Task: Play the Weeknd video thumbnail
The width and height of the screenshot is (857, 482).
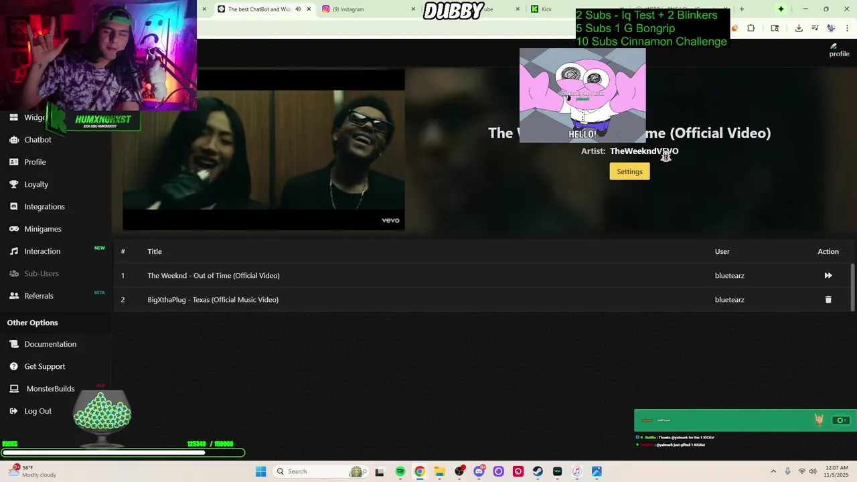Action: [x=264, y=150]
